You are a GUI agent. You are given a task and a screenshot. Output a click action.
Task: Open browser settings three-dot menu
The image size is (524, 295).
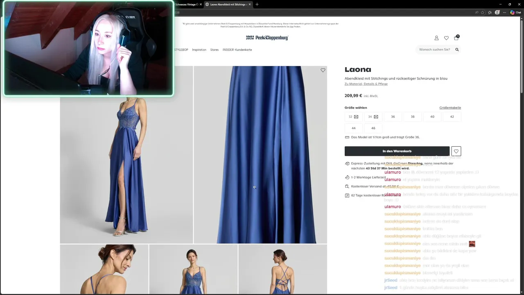point(504,12)
